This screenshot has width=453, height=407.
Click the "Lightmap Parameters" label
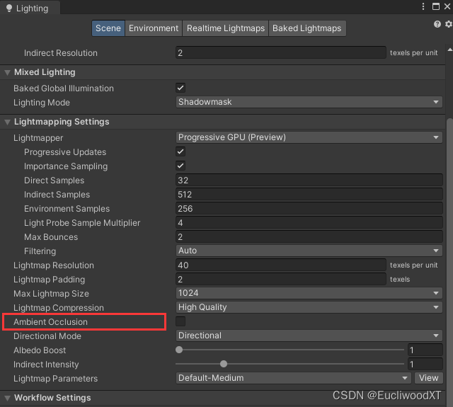55,379
